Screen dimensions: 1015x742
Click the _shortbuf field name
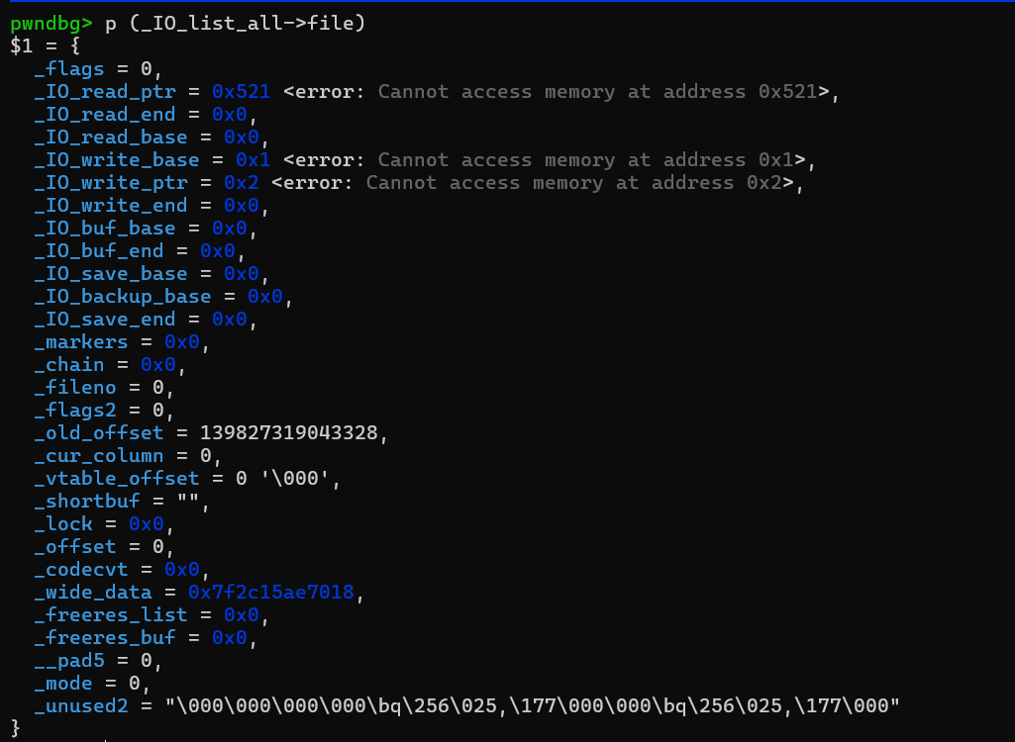87,502
